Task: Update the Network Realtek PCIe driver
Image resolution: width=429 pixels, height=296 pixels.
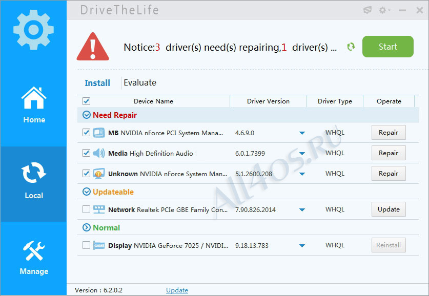Action: 389,209
